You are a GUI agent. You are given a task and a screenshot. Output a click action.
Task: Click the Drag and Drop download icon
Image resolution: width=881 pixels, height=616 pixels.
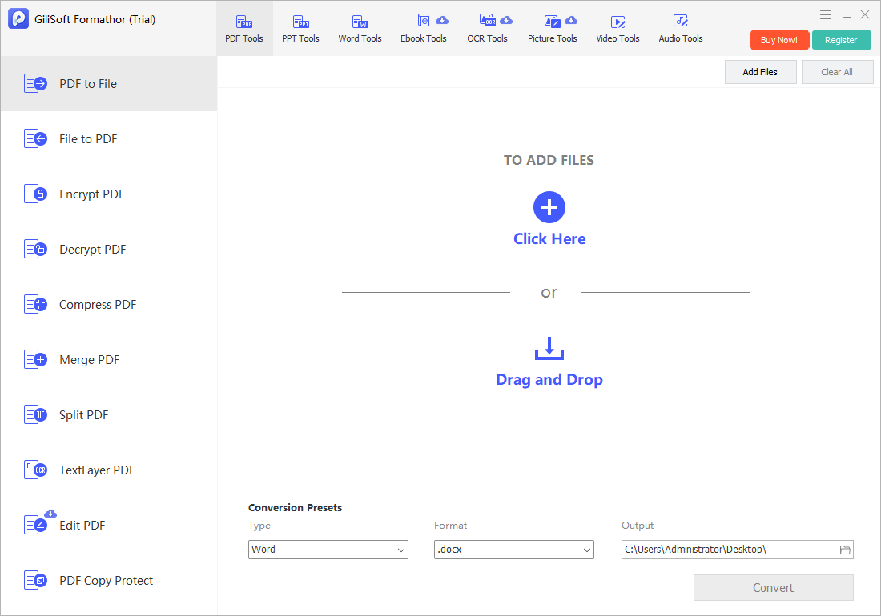[549, 348]
